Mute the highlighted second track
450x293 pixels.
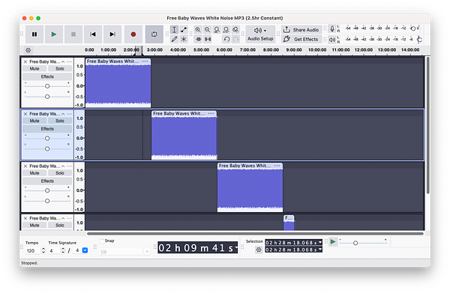(34, 121)
